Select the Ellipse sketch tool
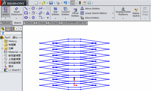The image size is (151, 91). [41, 13]
